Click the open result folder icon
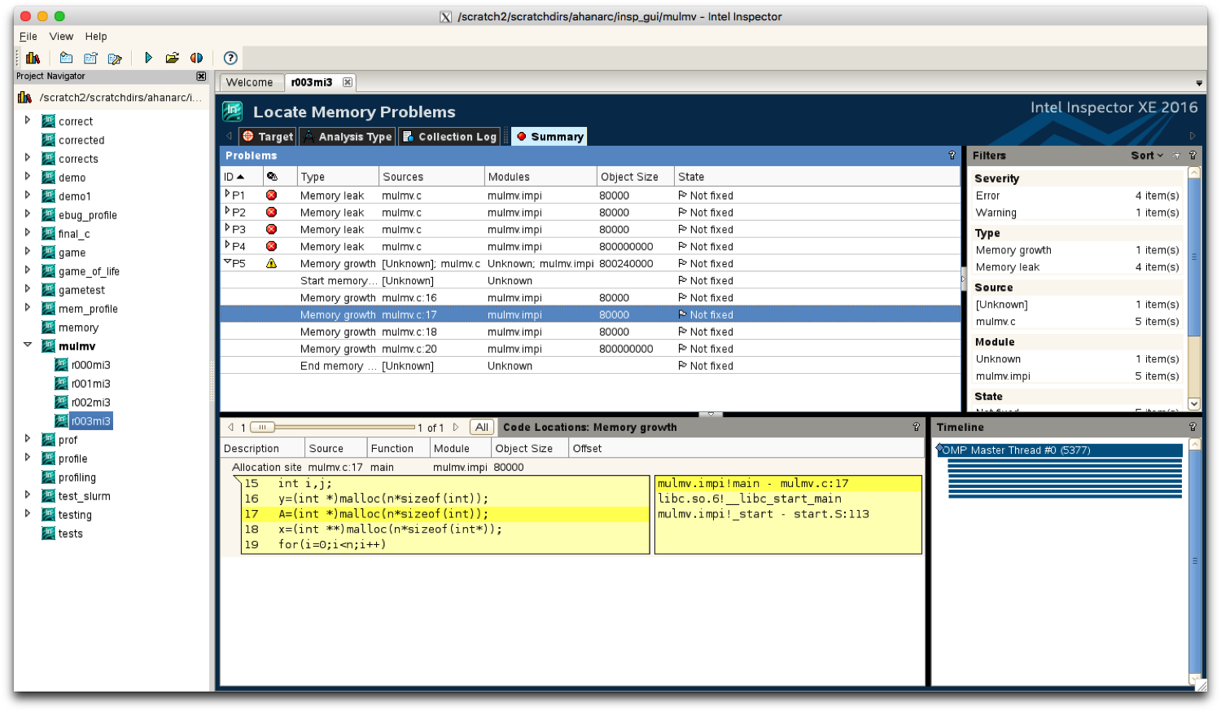 pos(172,57)
